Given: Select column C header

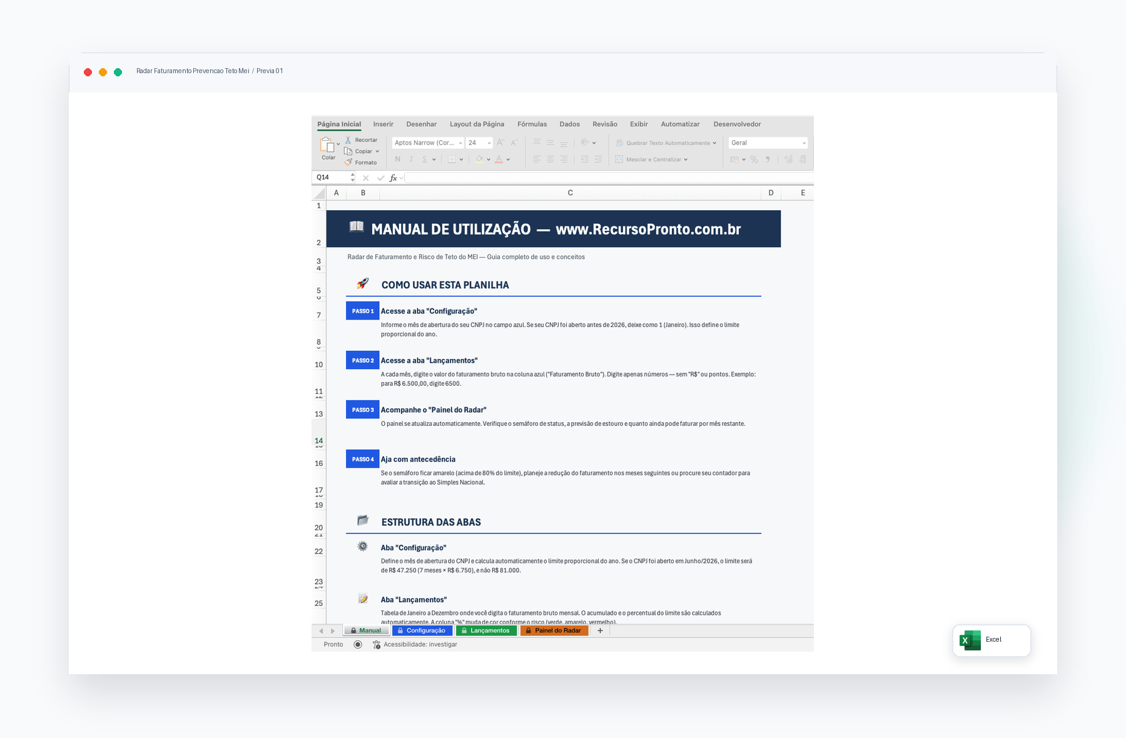Looking at the screenshot, I should coord(571,193).
